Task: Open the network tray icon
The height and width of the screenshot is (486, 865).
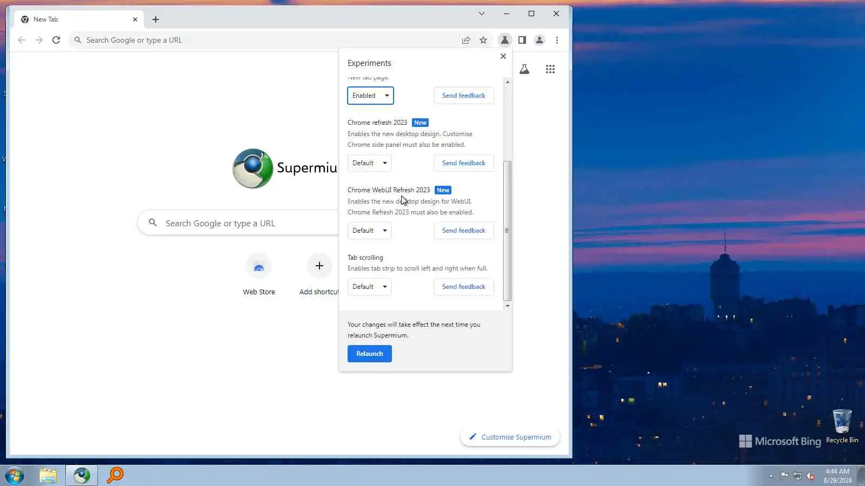Action: (x=797, y=476)
